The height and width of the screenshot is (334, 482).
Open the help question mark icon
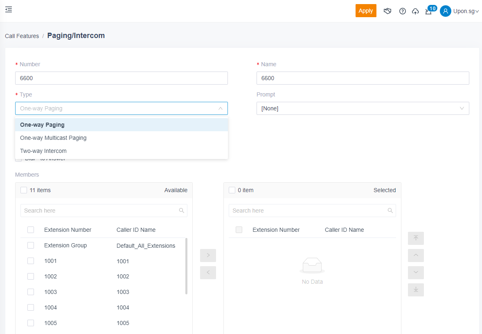[402, 11]
